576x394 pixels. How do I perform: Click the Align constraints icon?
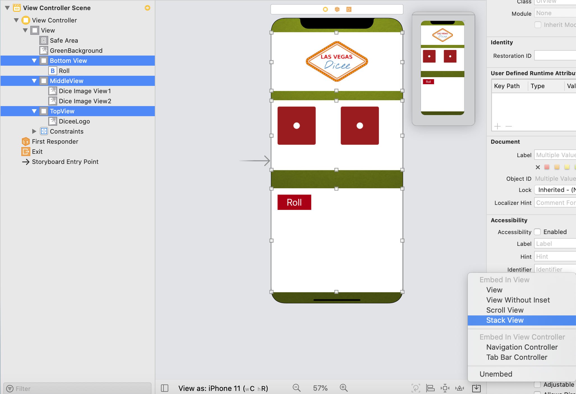(x=430, y=388)
